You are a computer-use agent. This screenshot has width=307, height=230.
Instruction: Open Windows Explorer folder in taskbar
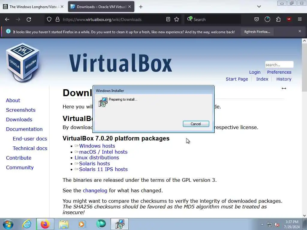click(x=64, y=224)
